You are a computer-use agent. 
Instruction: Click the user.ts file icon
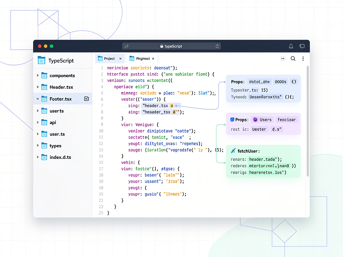[x=44, y=134]
